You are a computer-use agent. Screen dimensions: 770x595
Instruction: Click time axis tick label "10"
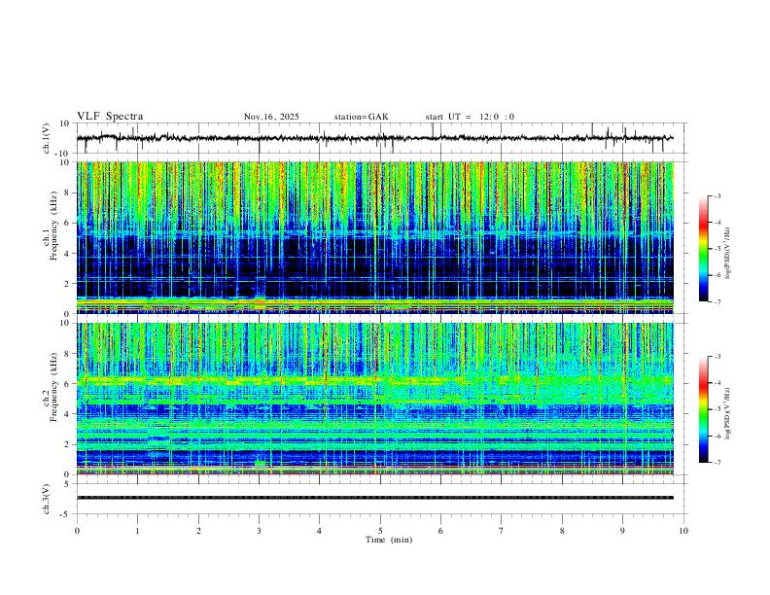coord(683,531)
